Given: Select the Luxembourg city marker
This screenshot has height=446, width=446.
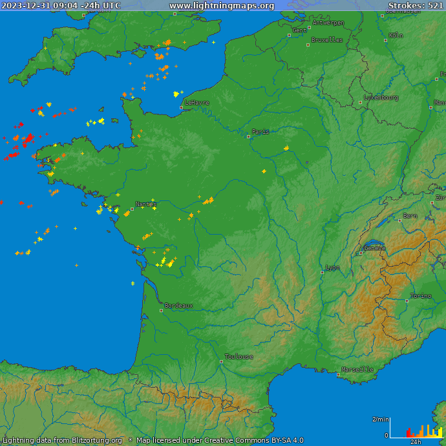Looking at the screenshot, I should 361,102.
